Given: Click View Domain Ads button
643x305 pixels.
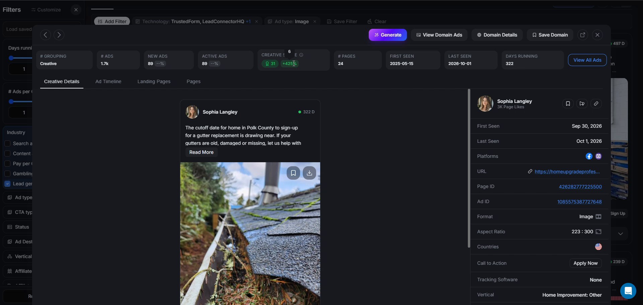Looking at the screenshot, I should pyautogui.click(x=439, y=35).
